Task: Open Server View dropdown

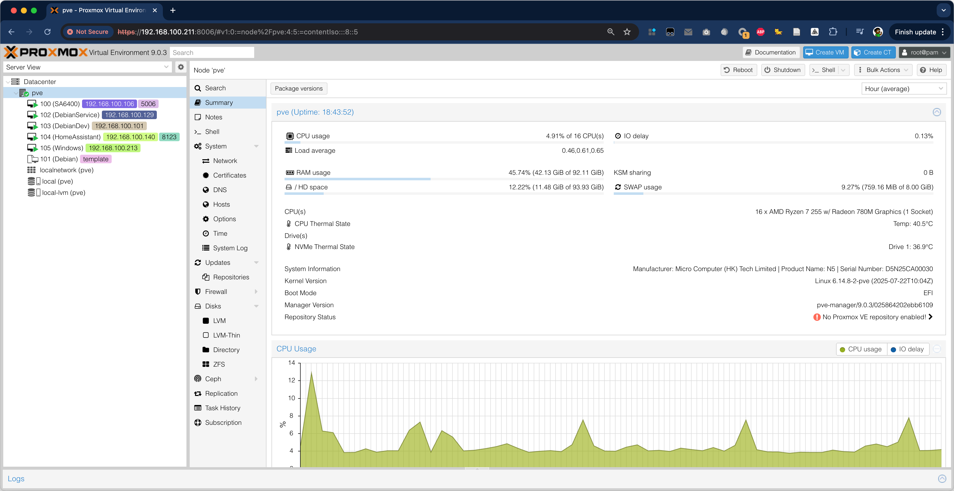Action: [166, 67]
